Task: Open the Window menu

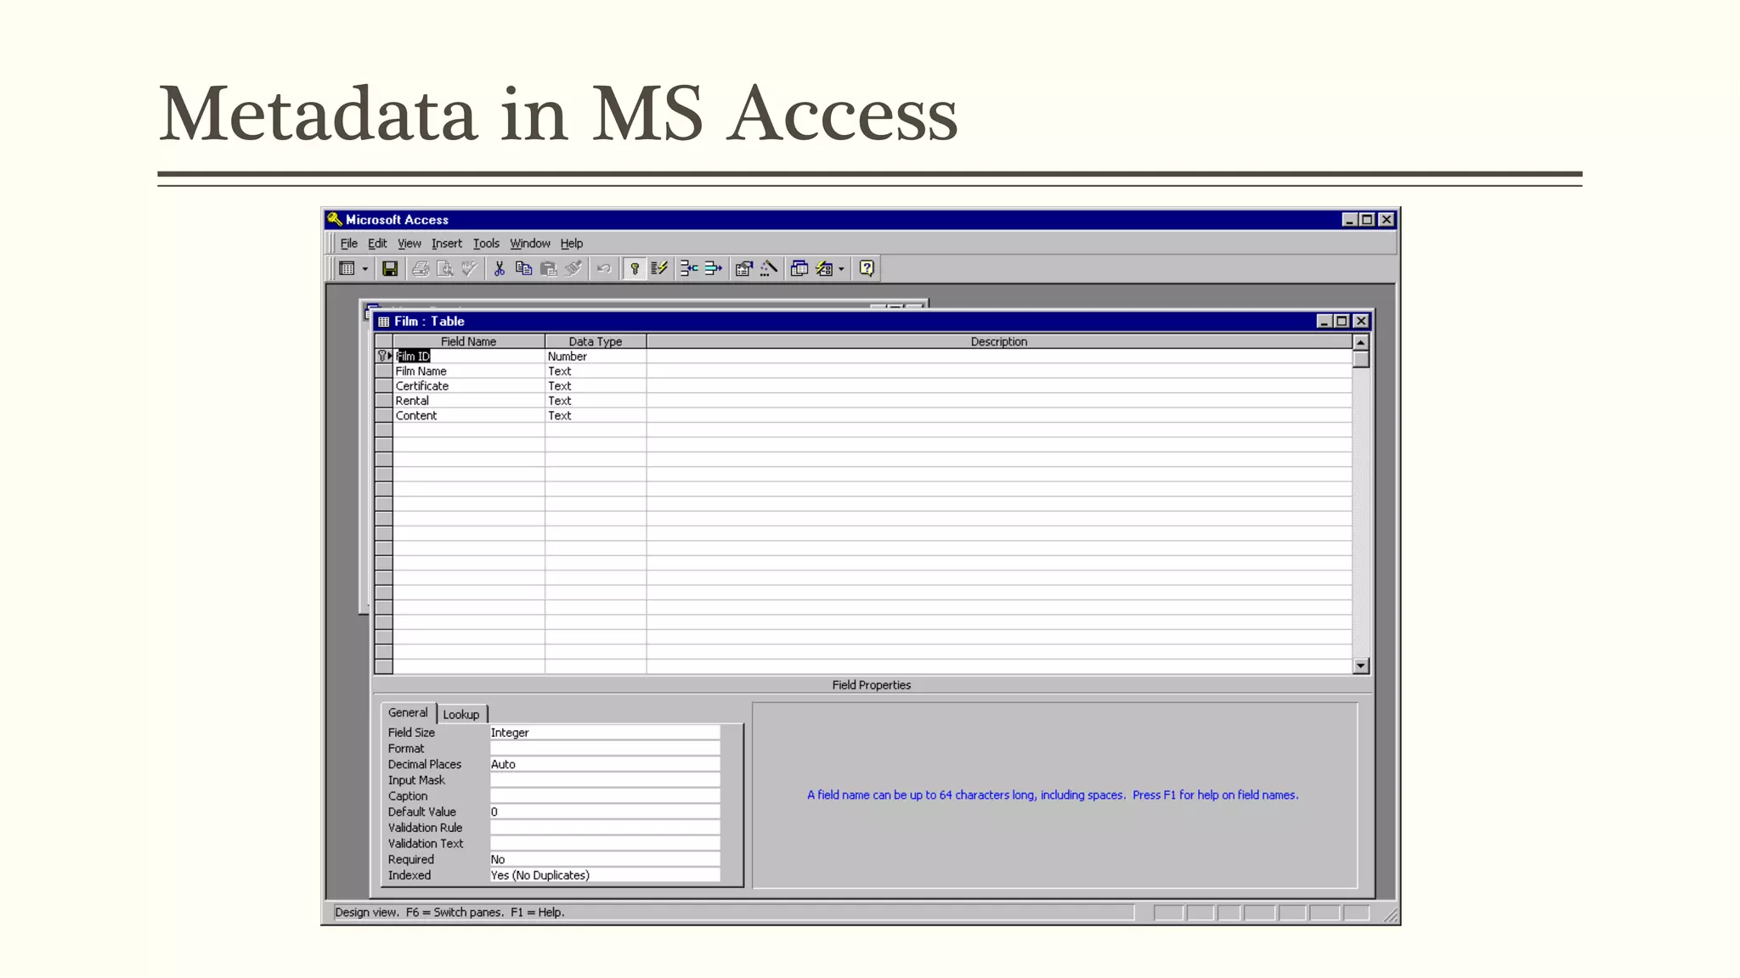Action: click(x=529, y=244)
